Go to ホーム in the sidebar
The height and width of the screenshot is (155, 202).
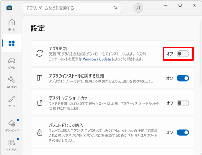tap(12, 25)
